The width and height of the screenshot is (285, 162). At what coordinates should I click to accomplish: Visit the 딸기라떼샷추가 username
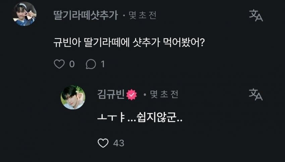pyautogui.click(x=86, y=15)
